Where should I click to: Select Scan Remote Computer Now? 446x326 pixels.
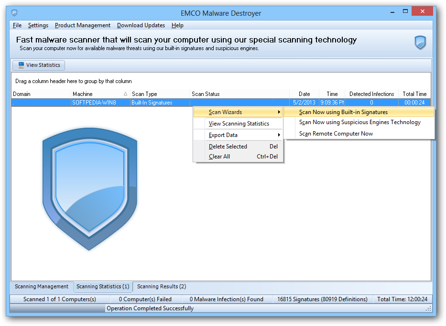(x=359, y=134)
